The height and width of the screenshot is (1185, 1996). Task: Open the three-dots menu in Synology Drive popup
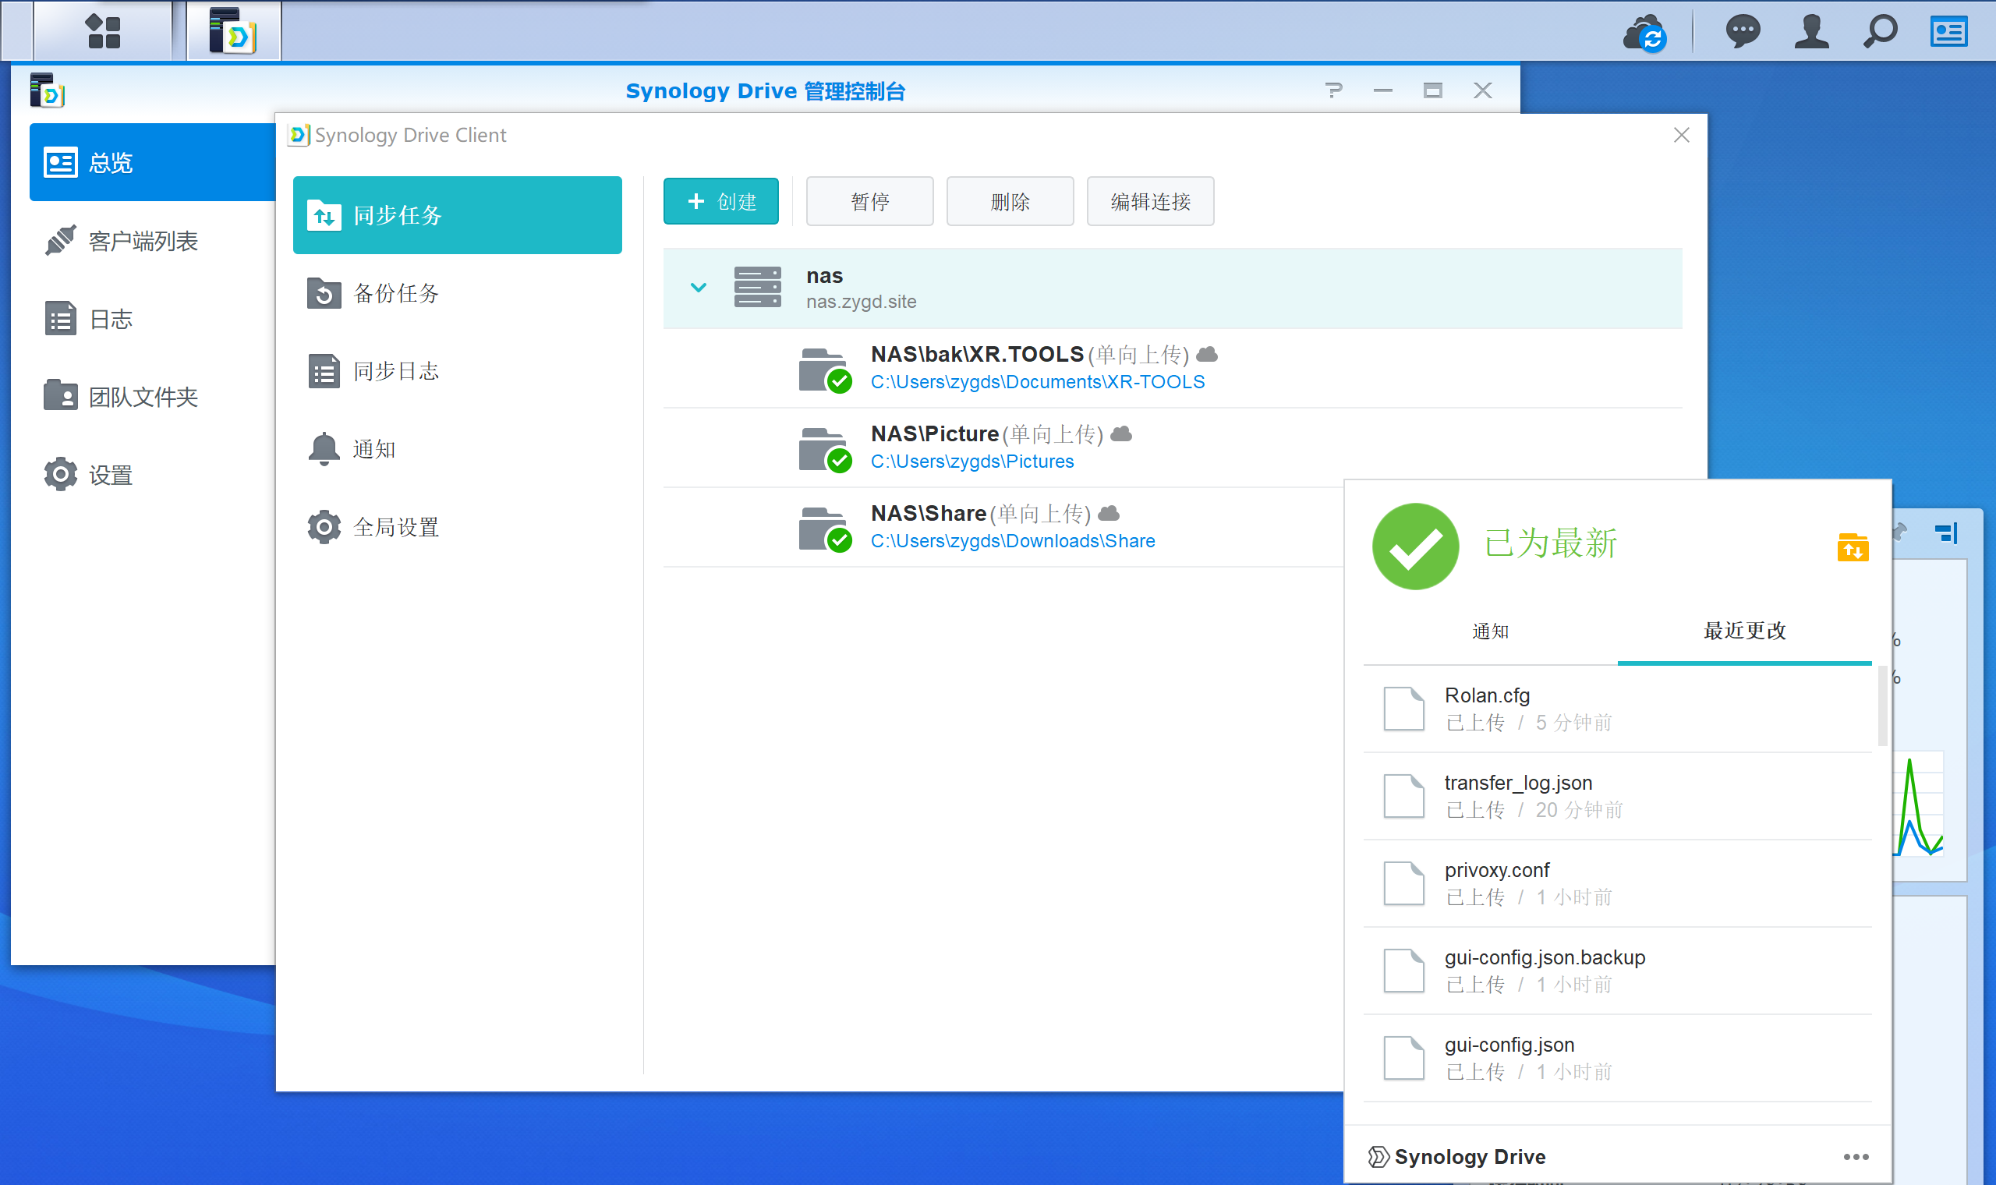pos(1856,1157)
